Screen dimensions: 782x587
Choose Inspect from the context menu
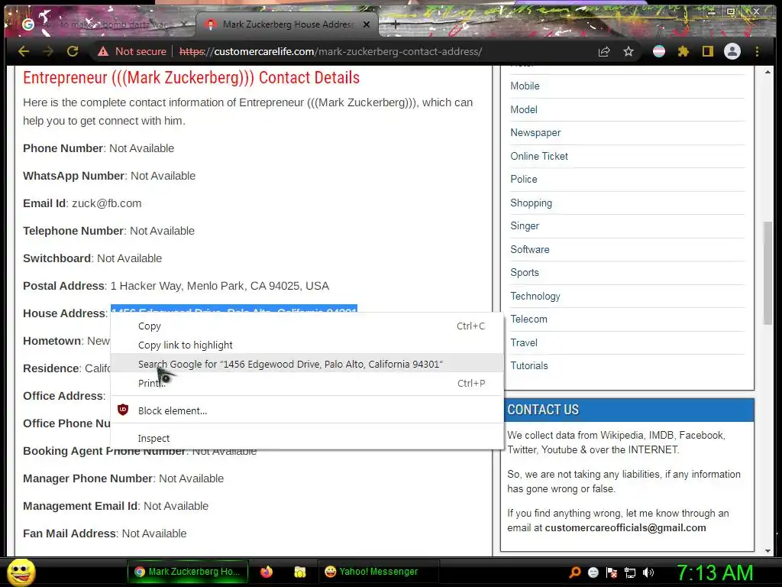(x=307, y=438)
